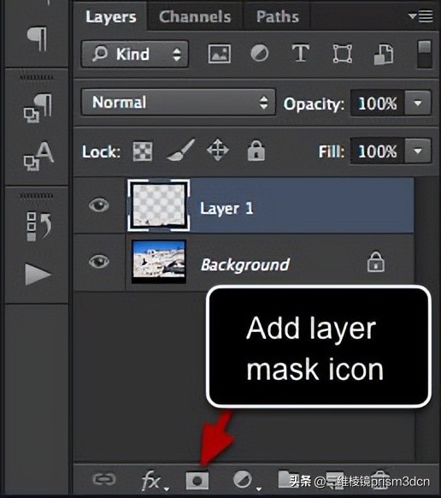Viewport: 441px width, 498px height.
Task: Toggle the layer filtering switch
Action: [425, 54]
